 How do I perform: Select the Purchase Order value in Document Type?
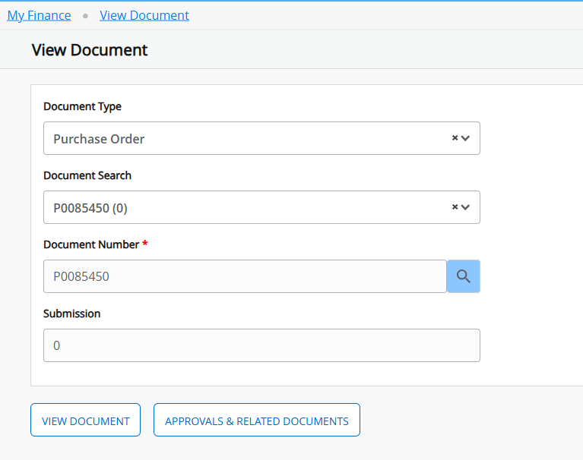tap(99, 139)
